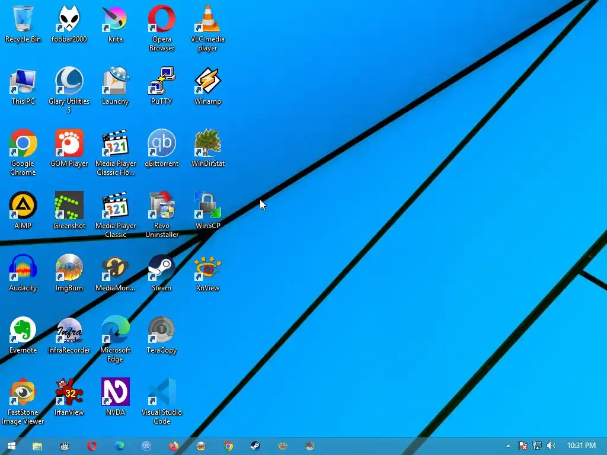Click the Steam desktop shortcut
This screenshot has height=455, width=607.
pyautogui.click(x=161, y=273)
